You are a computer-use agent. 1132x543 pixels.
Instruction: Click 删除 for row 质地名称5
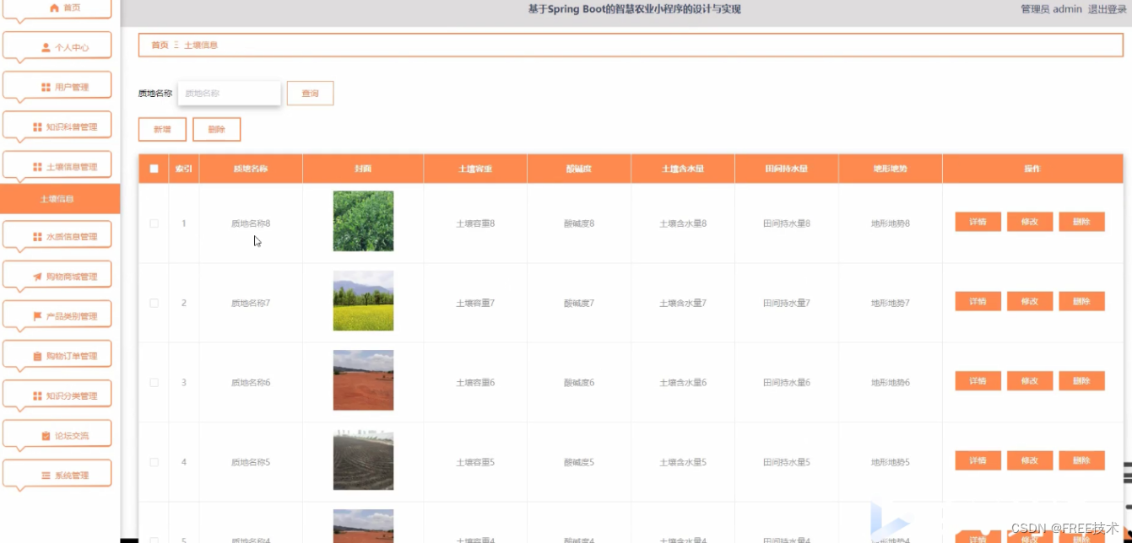point(1081,460)
